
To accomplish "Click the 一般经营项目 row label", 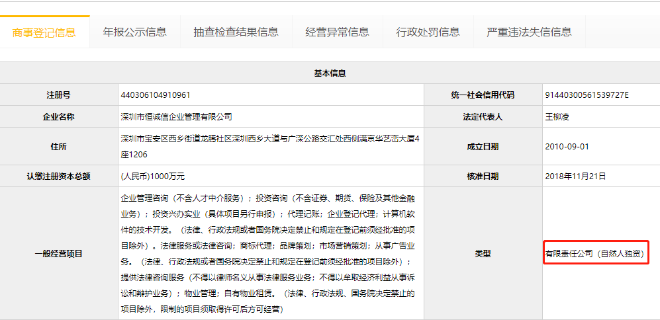I will click(59, 253).
